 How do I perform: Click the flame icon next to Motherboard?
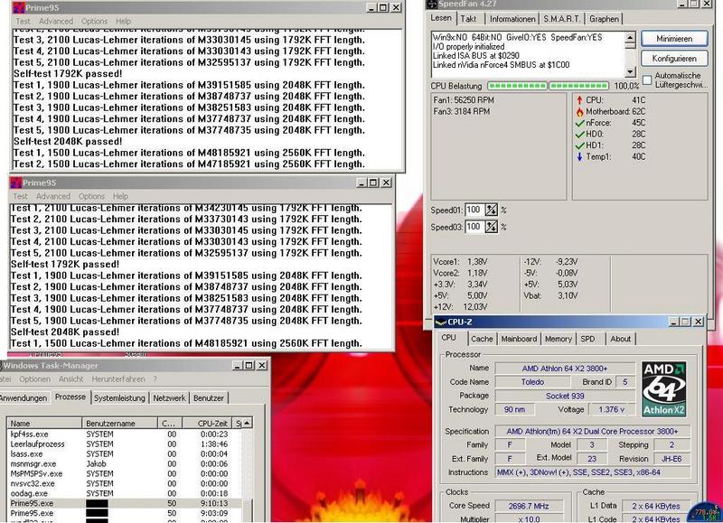tap(579, 111)
